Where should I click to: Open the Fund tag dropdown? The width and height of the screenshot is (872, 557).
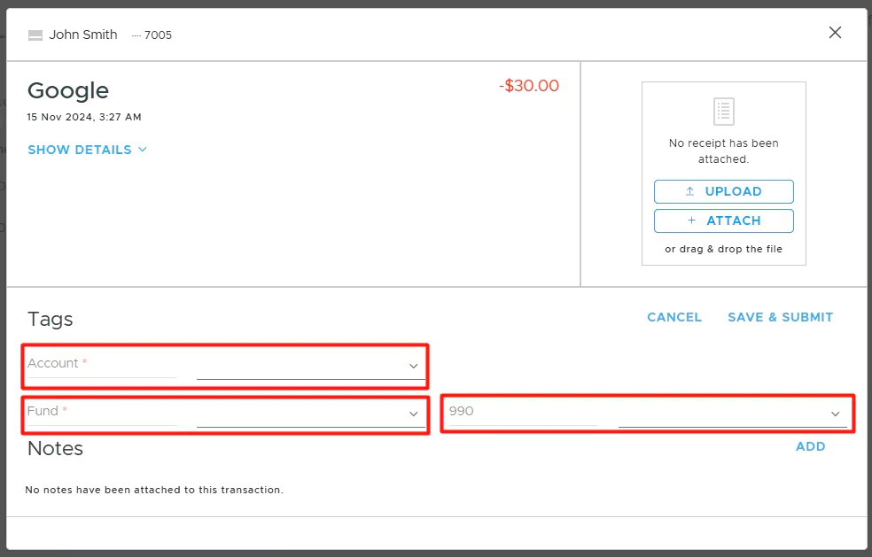coord(311,414)
